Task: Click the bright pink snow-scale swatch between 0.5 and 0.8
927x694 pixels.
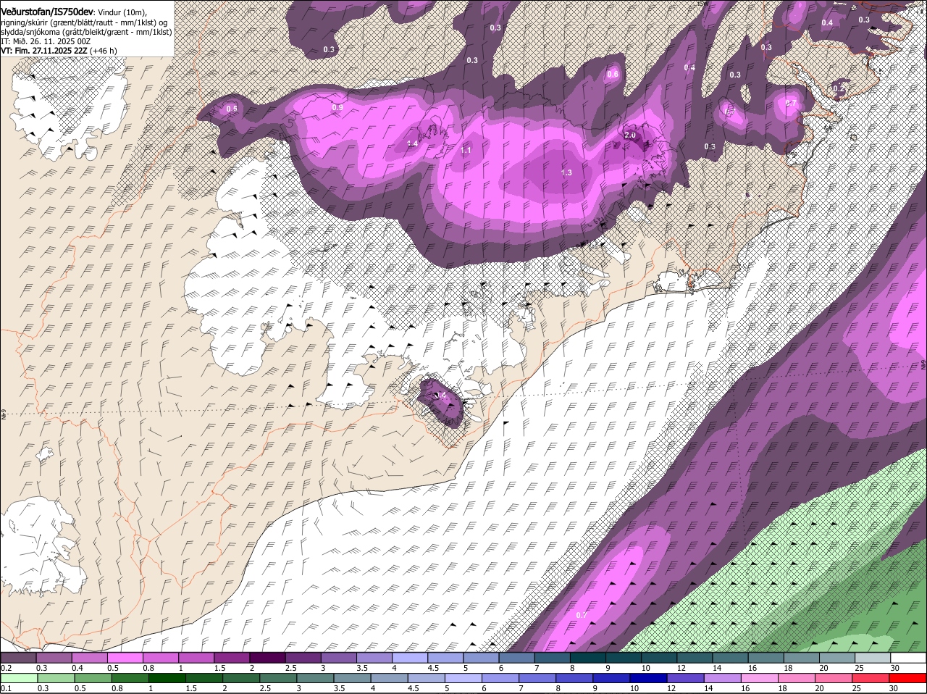Action: pos(125,658)
